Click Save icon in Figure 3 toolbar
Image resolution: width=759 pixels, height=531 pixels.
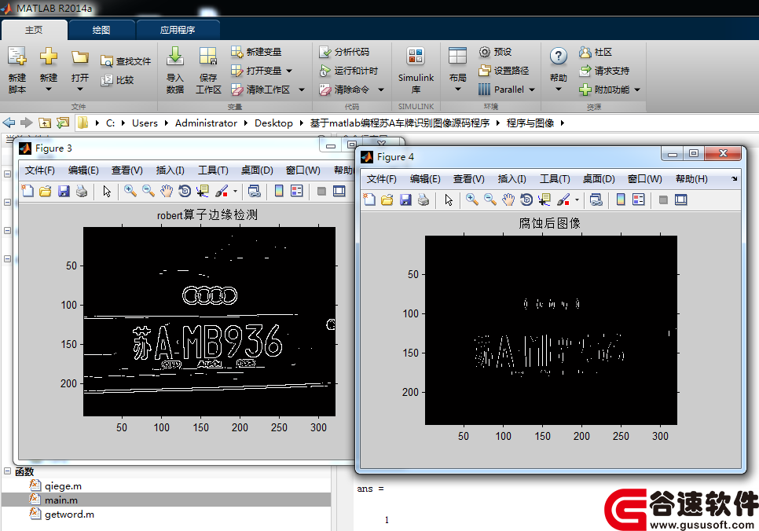[x=64, y=191]
